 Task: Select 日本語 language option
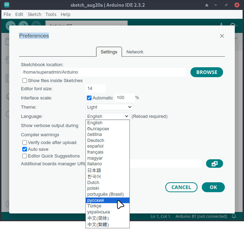(x=107, y=170)
